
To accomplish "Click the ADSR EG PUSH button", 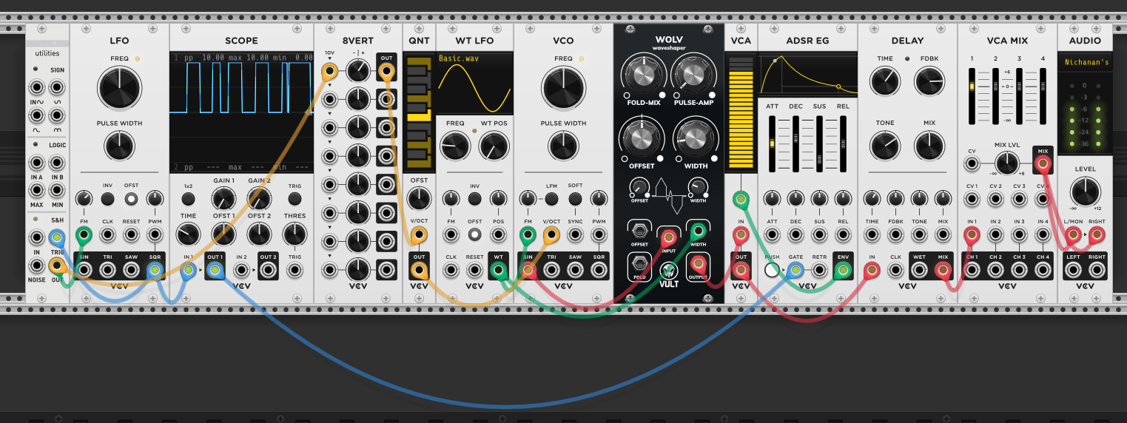I will (x=772, y=270).
